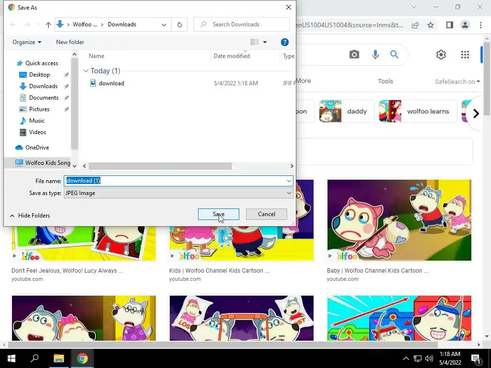
Task: Open network status tray icon
Action: [418, 358]
